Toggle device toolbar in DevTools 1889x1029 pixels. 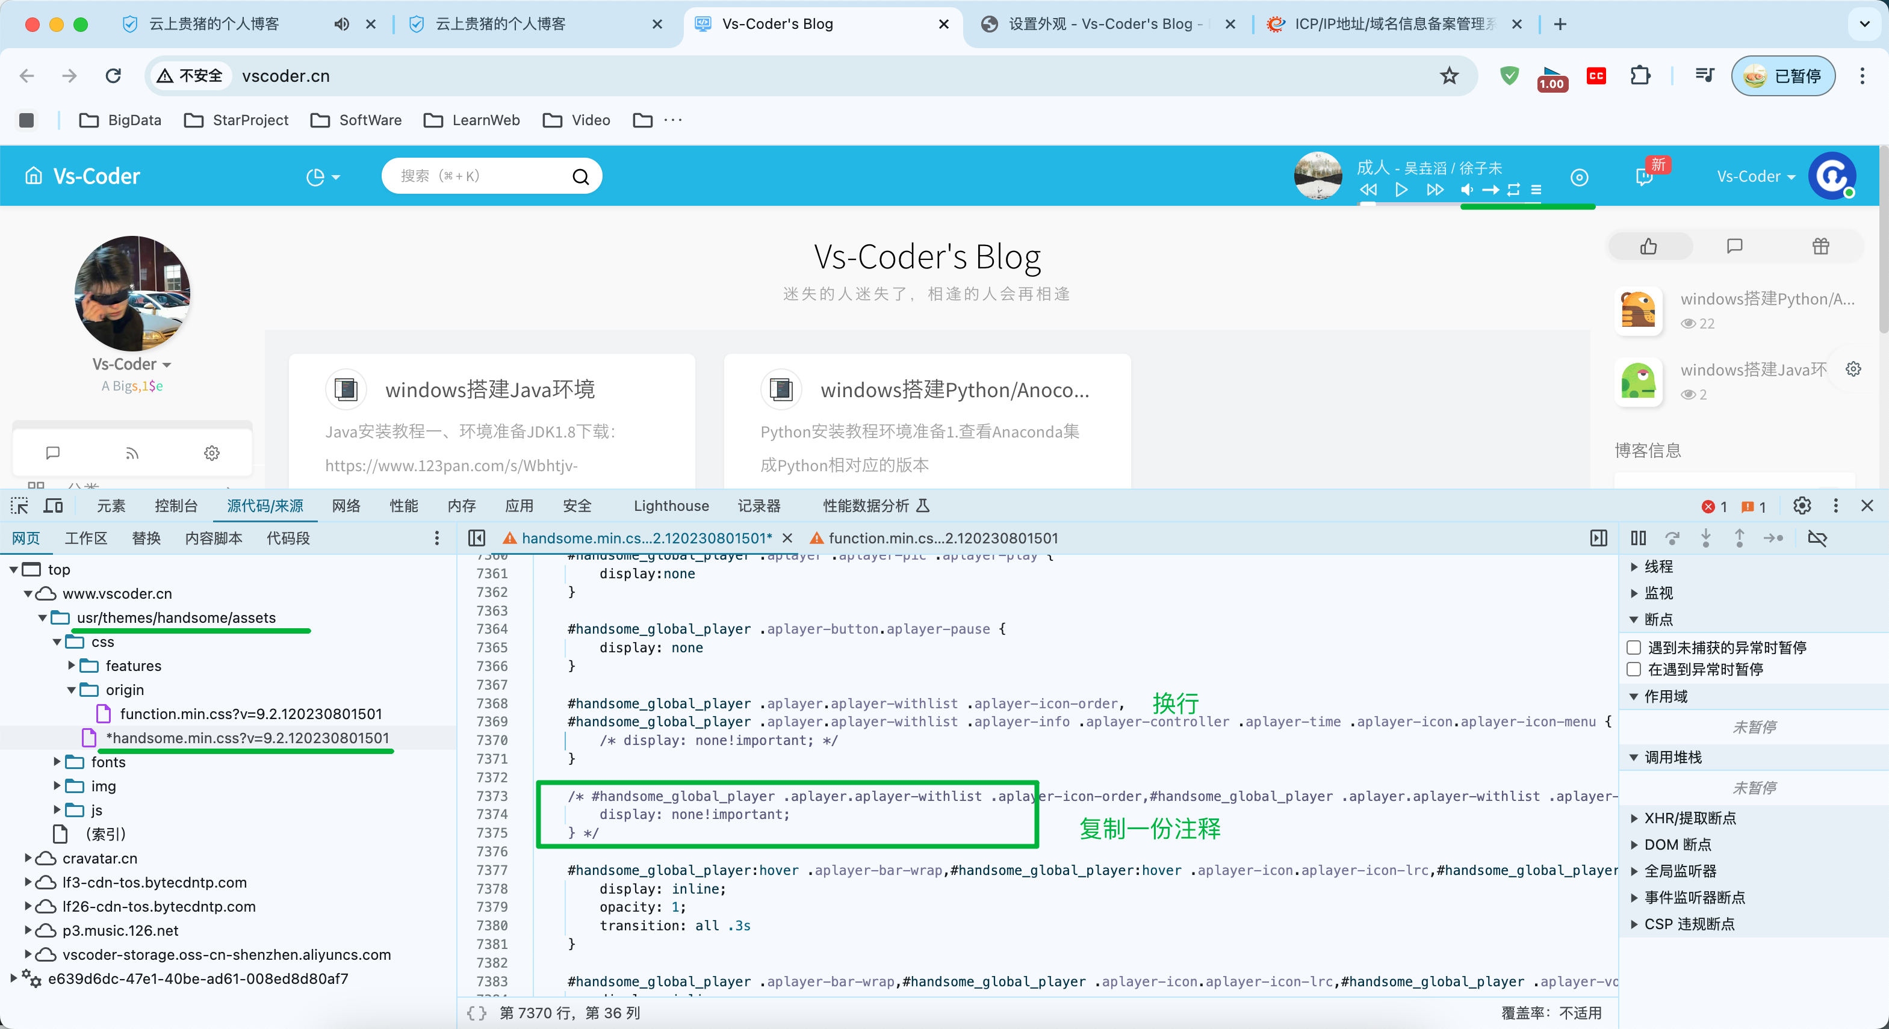(54, 505)
